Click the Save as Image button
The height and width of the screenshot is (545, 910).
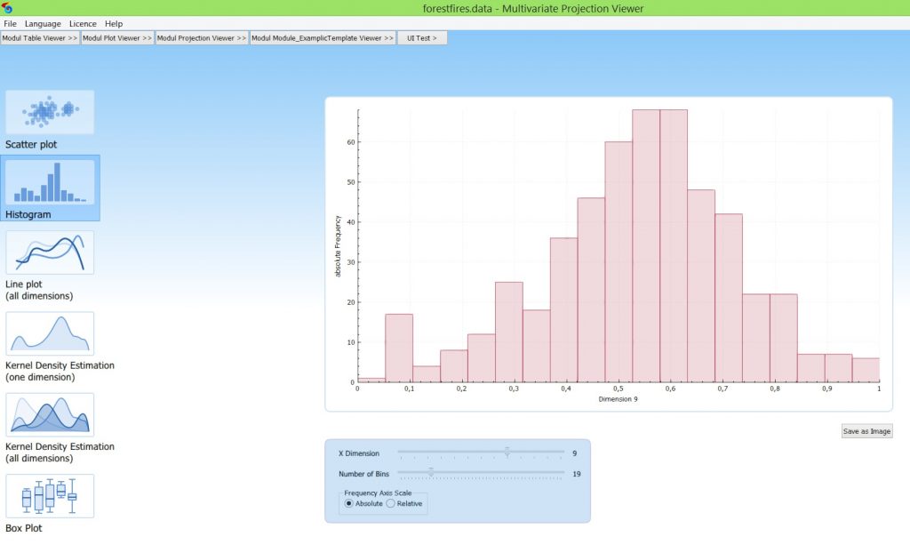(x=866, y=431)
